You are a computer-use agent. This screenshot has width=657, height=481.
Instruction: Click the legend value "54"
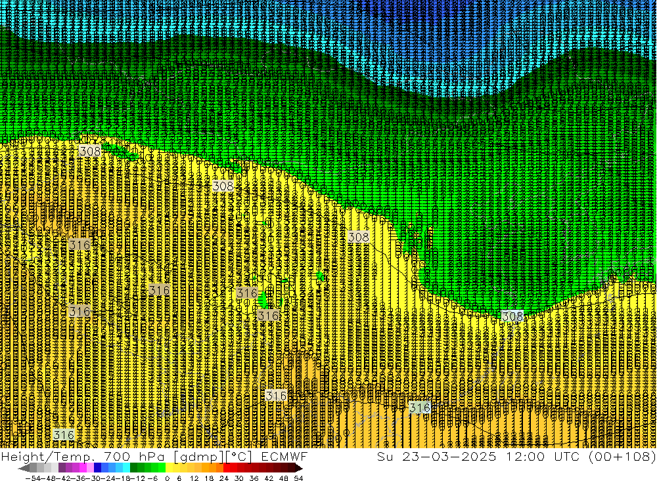(x=298, y=478)
